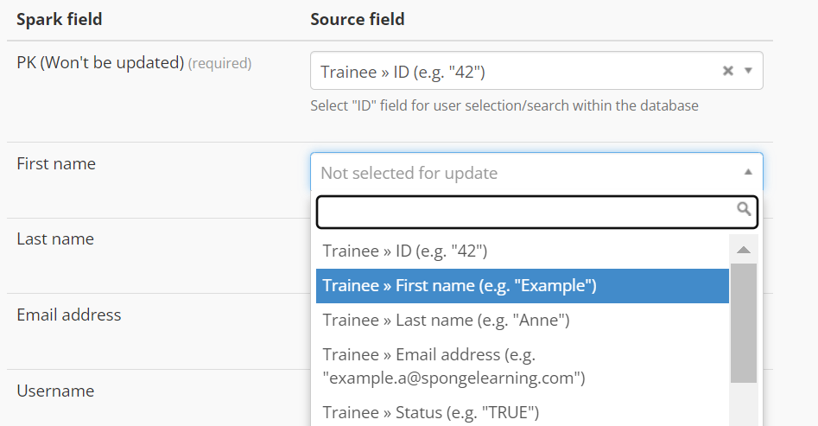Click the Last name field label
The height and width of the screenshot is (426, 818).
(x=55, y=239)
